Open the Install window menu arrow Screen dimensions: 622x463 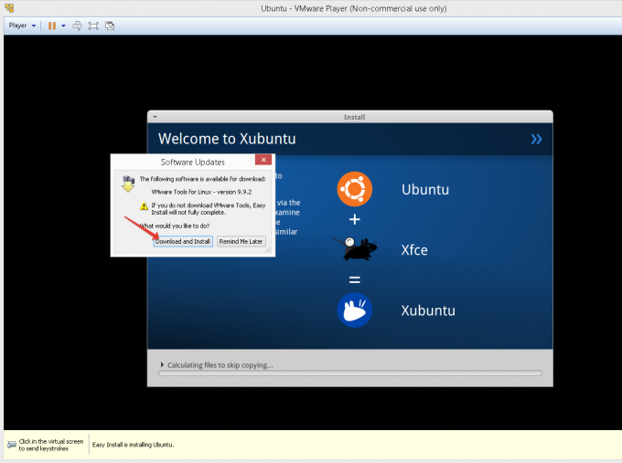click(155, 117)
